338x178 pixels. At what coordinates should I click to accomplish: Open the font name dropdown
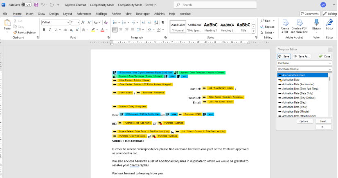(x=68, y=23)
